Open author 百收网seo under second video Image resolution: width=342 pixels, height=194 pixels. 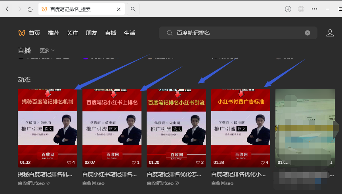[94, 183]
